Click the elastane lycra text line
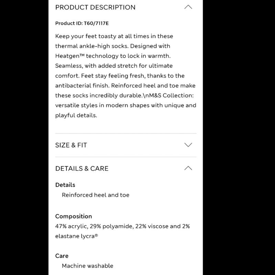 pos(76,236)
